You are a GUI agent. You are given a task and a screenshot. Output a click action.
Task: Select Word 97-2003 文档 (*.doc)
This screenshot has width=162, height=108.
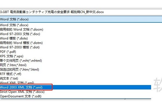(76, 34)
